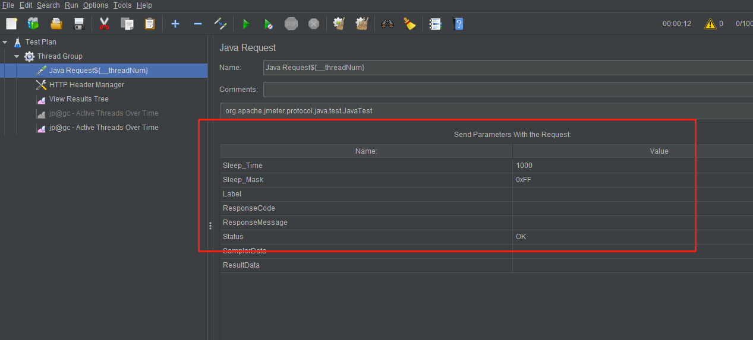Click the Sleep_Mask value cell 0xFF
The width and height of the screenshot is (753, 340).
pyautogui.click(x=633, y=180)
